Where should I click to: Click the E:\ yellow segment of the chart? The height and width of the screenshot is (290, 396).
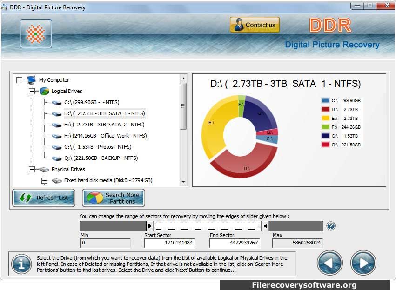pyautogui.click(x=214, y=126)
